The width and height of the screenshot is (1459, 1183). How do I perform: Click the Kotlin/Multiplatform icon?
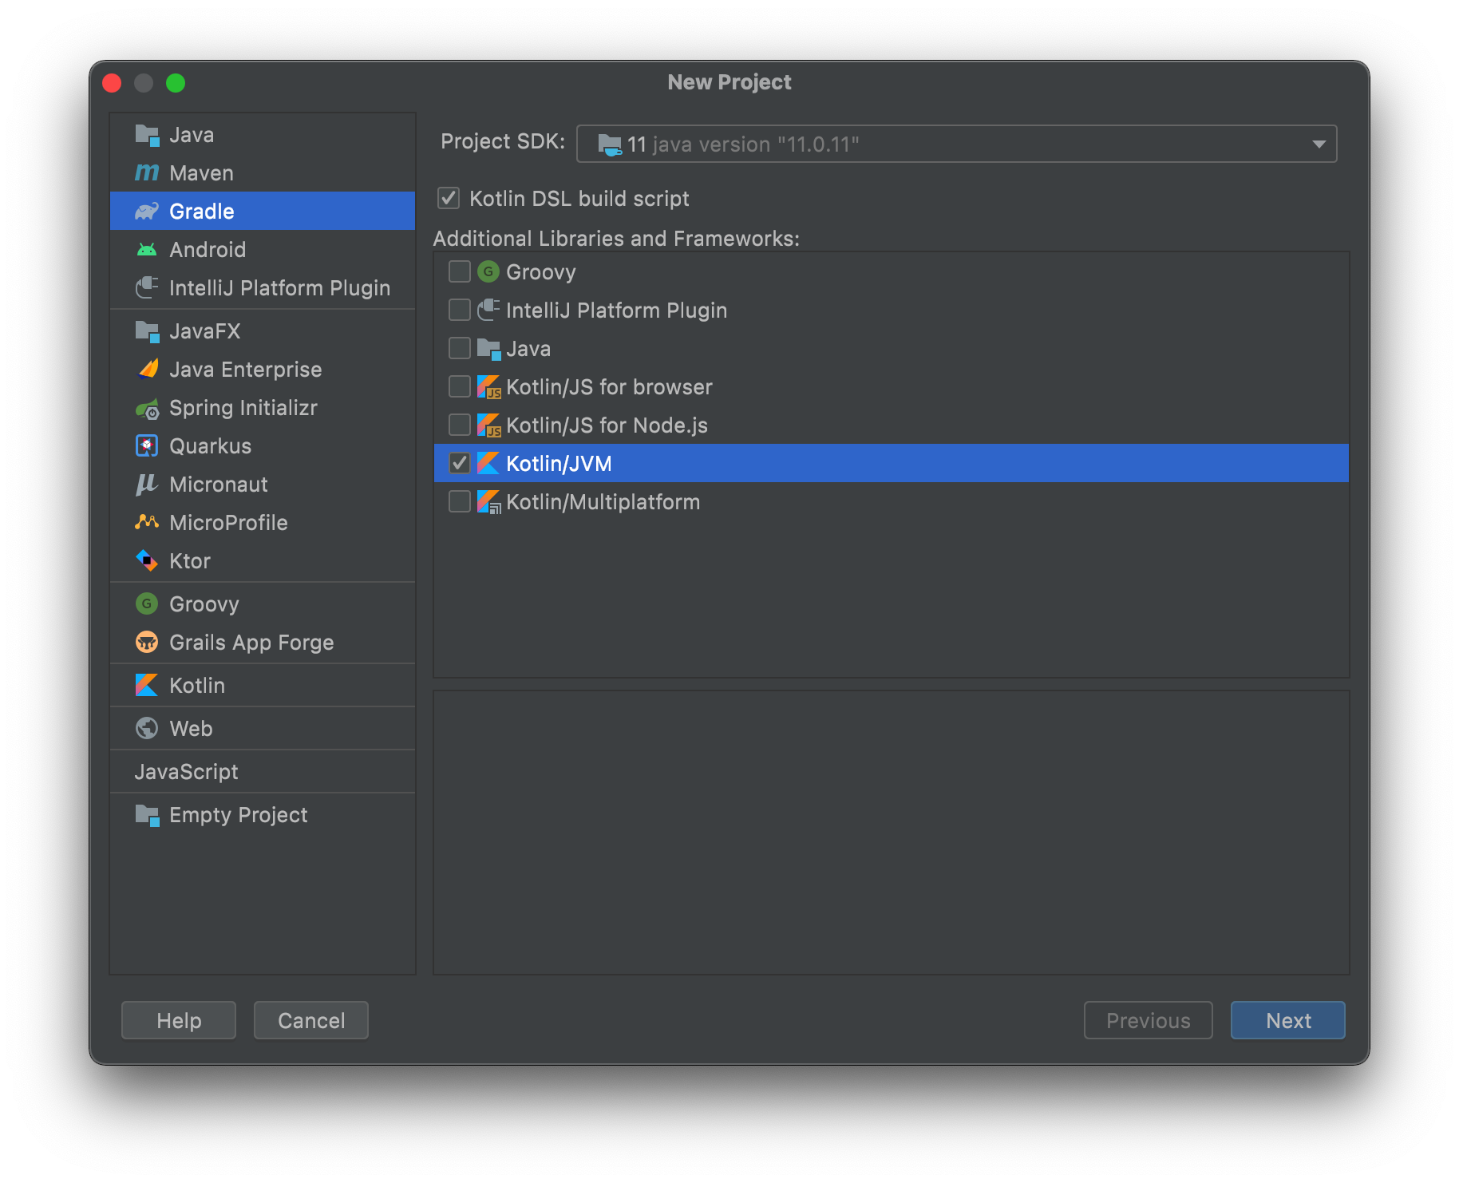[488, 501]
